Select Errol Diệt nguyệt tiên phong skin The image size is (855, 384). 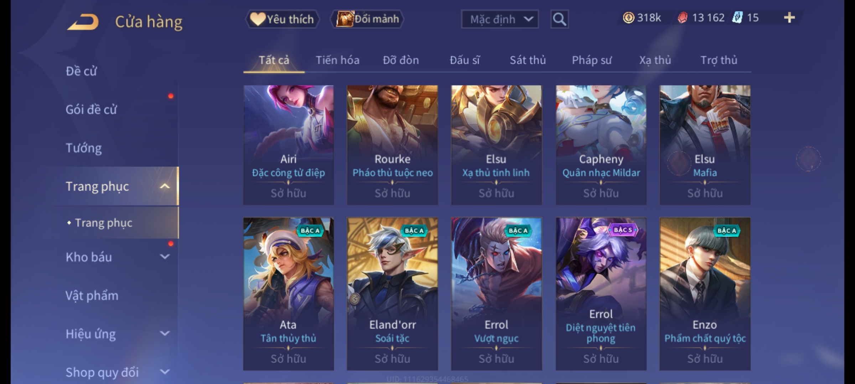(601, 294)
